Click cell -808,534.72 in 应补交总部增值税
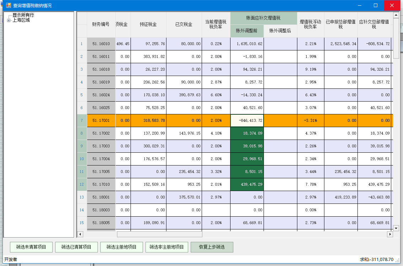The image size is (403, 266). (374, 44)
